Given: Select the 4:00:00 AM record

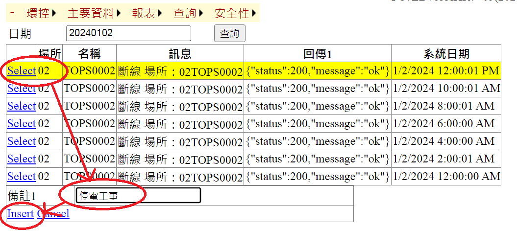Looking at the screenshot, I should (22, 141).
